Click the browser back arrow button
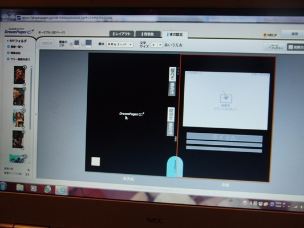Image resolution: width=304 pixels, height=228 pixels. 5,18
